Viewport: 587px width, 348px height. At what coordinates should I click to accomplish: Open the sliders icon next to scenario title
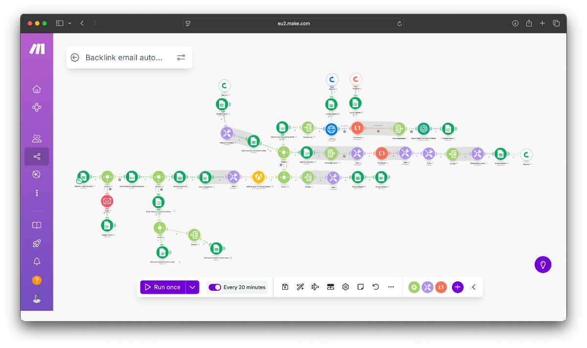[181, 57]
